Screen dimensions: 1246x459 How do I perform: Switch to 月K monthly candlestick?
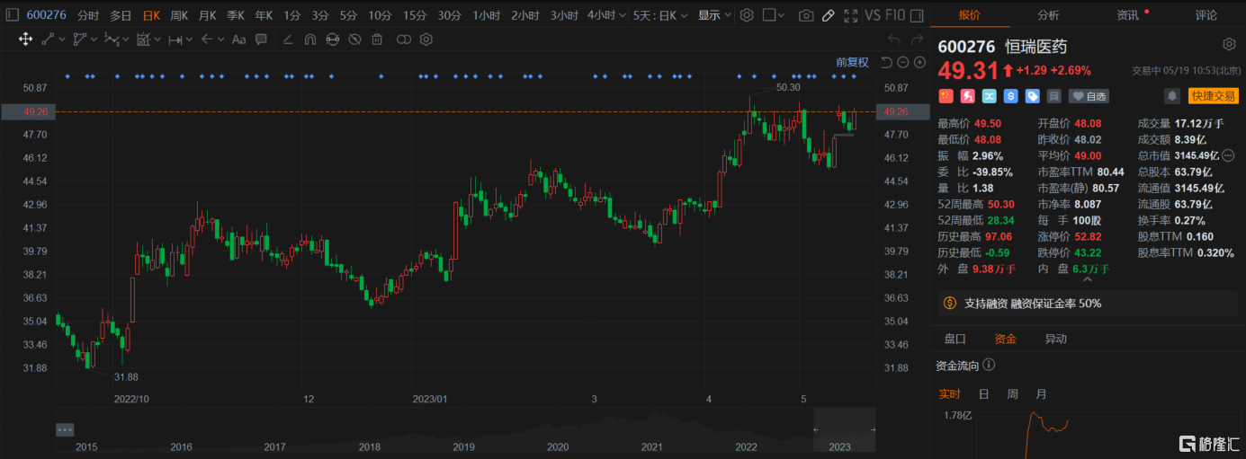coord(208,15)
